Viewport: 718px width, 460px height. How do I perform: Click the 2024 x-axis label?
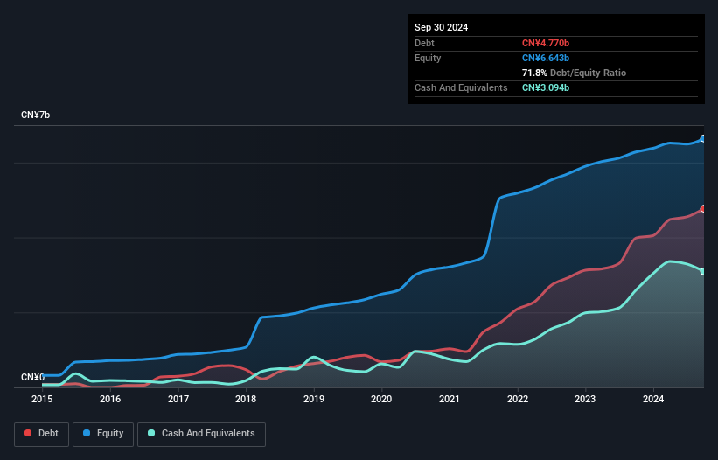click(x=653, y=399)
